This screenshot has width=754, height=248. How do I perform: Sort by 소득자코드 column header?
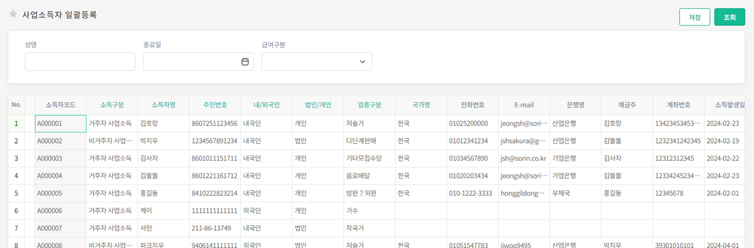(60, 105)
